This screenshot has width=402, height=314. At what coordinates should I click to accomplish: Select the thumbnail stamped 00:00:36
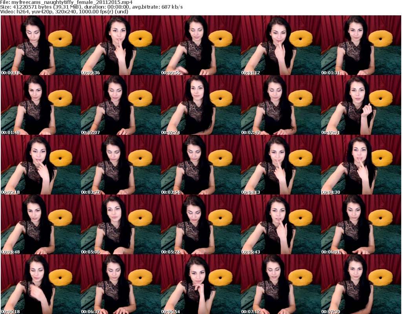click(121, 45)
